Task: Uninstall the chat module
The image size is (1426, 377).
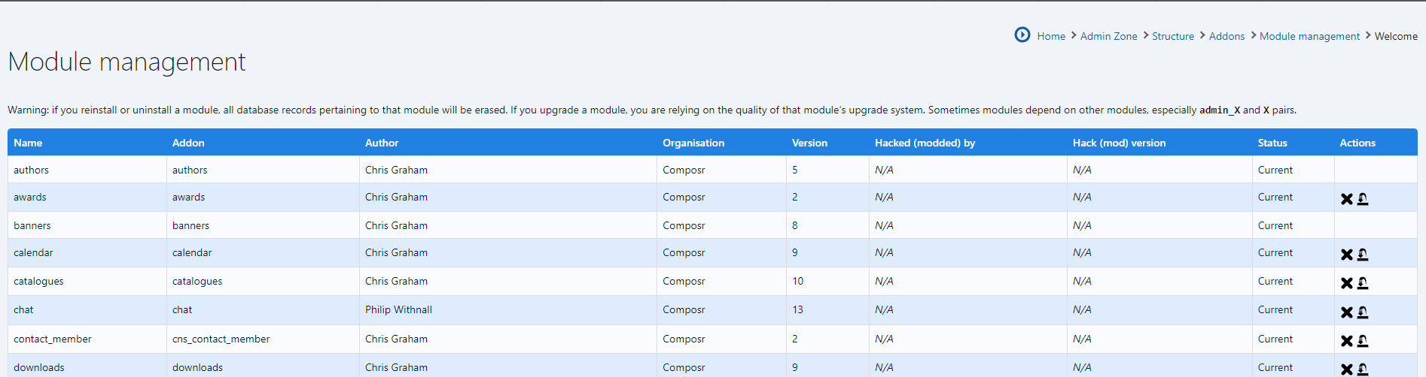Action: coord(1346,312)
